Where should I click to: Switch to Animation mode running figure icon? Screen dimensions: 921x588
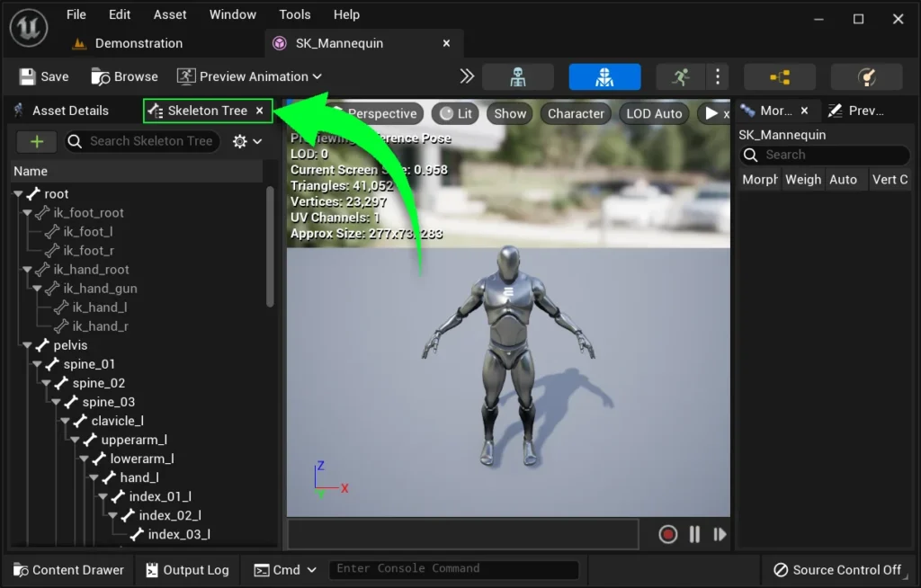click(x=681, y=77)
